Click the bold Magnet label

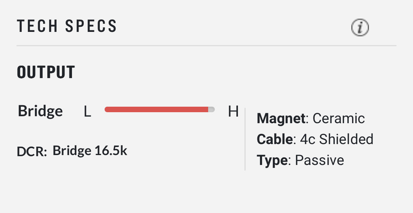pos(281,118)
